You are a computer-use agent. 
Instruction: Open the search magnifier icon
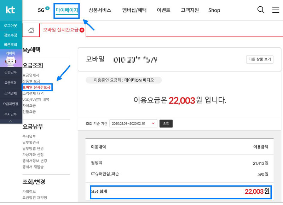pyautogui.click(x=261, y=10)
